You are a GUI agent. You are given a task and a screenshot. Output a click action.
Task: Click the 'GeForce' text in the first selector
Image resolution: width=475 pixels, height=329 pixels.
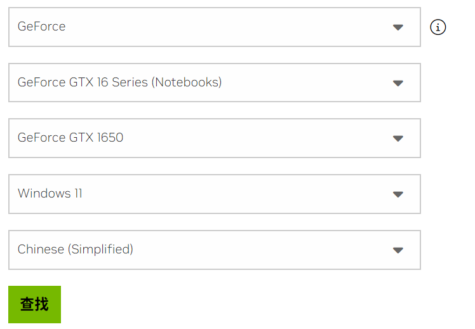click(x=42, y=27)
